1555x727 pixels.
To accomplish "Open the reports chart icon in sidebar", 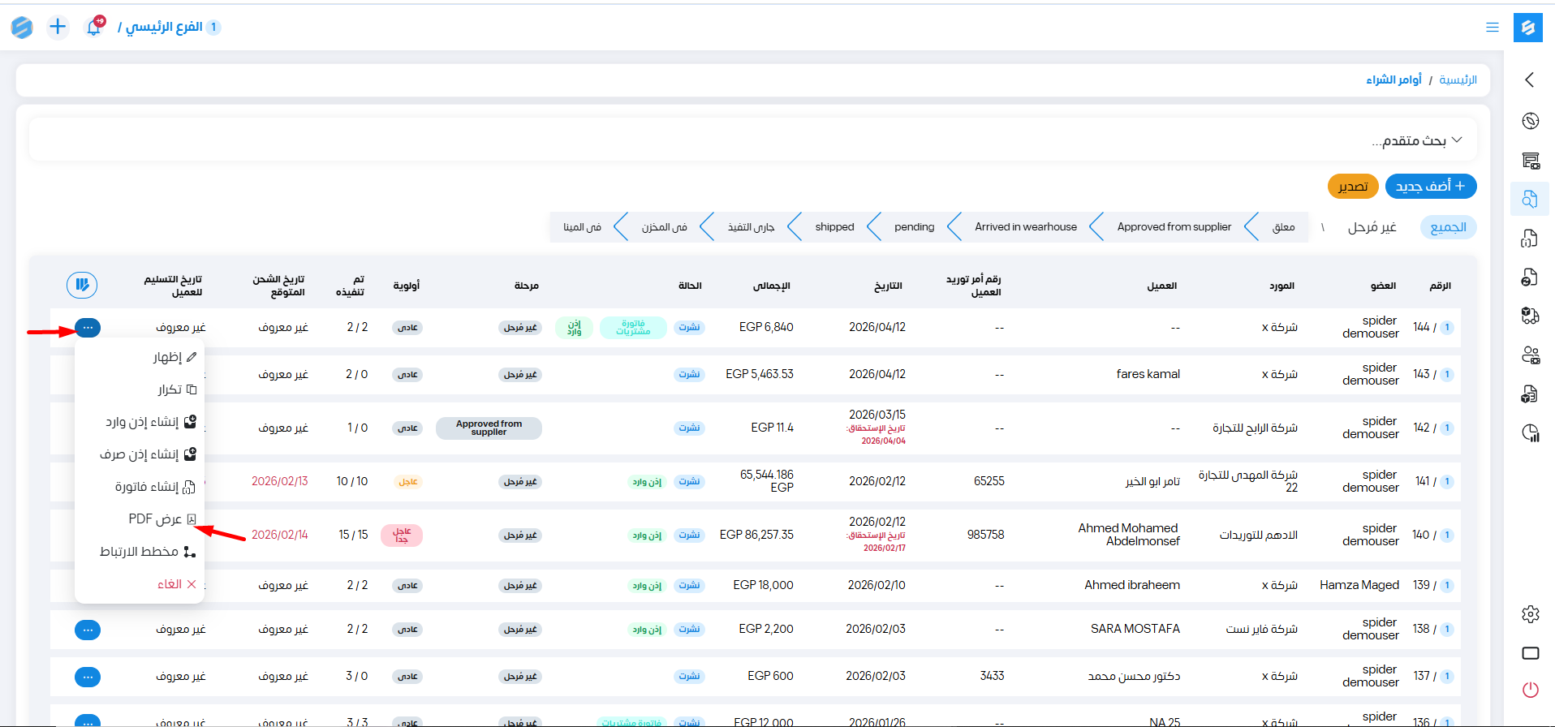I will point(1530,433).
